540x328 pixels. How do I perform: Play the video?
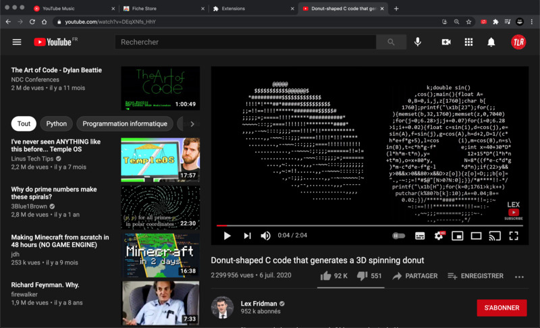point(227,236)
